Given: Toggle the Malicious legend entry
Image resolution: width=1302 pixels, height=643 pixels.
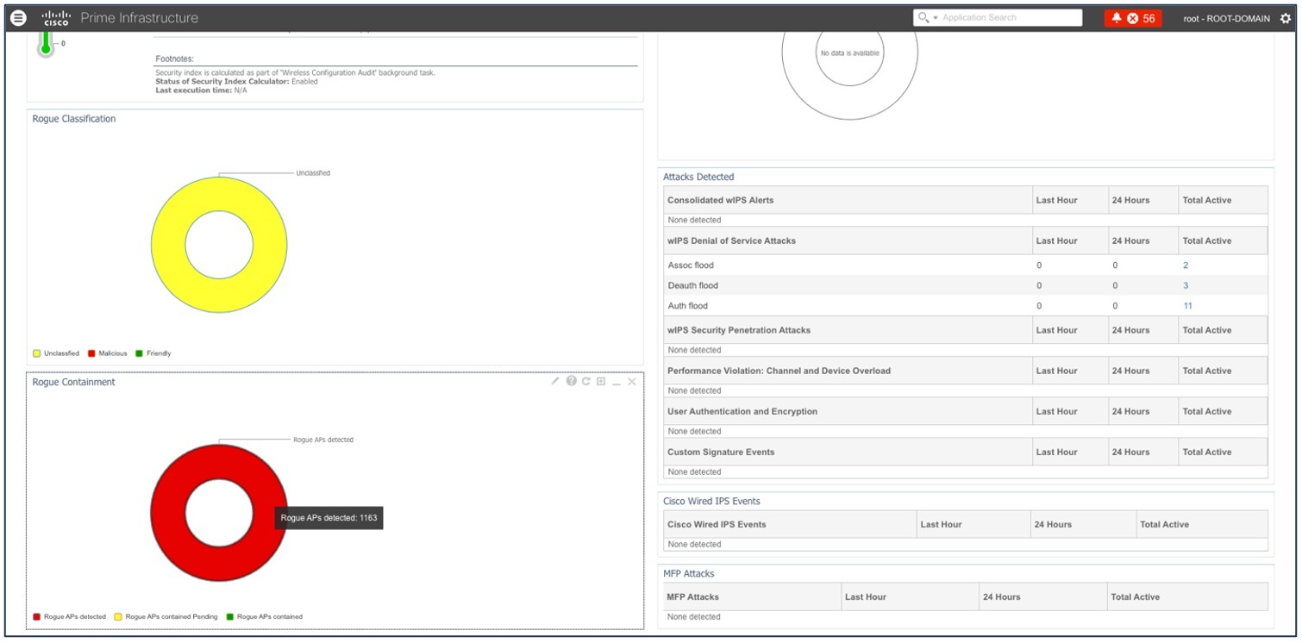Looking at the screenshot, I should pos(109,353).
